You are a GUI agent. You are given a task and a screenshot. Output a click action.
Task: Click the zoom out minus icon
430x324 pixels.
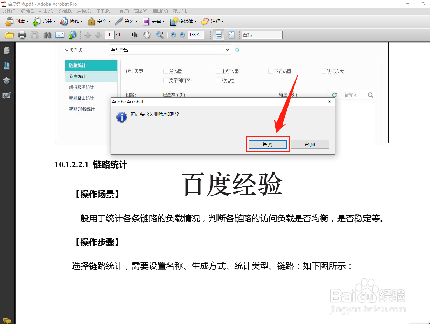(x=173, y=35)
